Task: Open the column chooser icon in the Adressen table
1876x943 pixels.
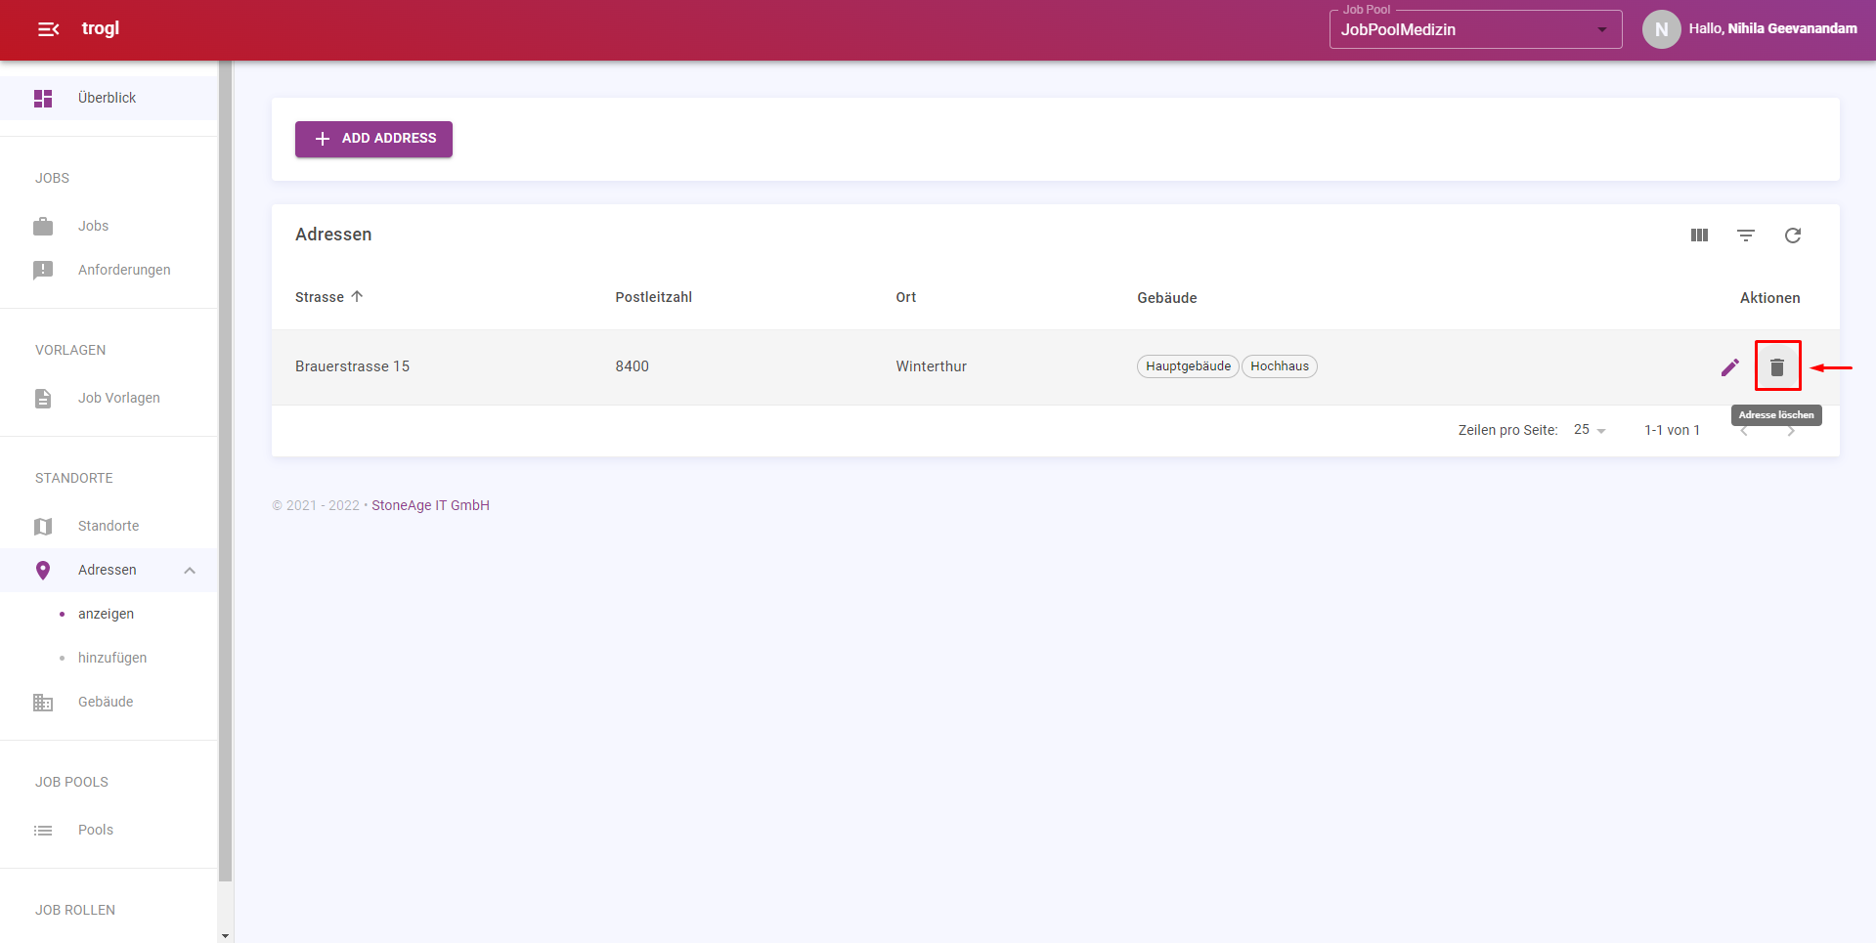Action: coord(1699,236)
